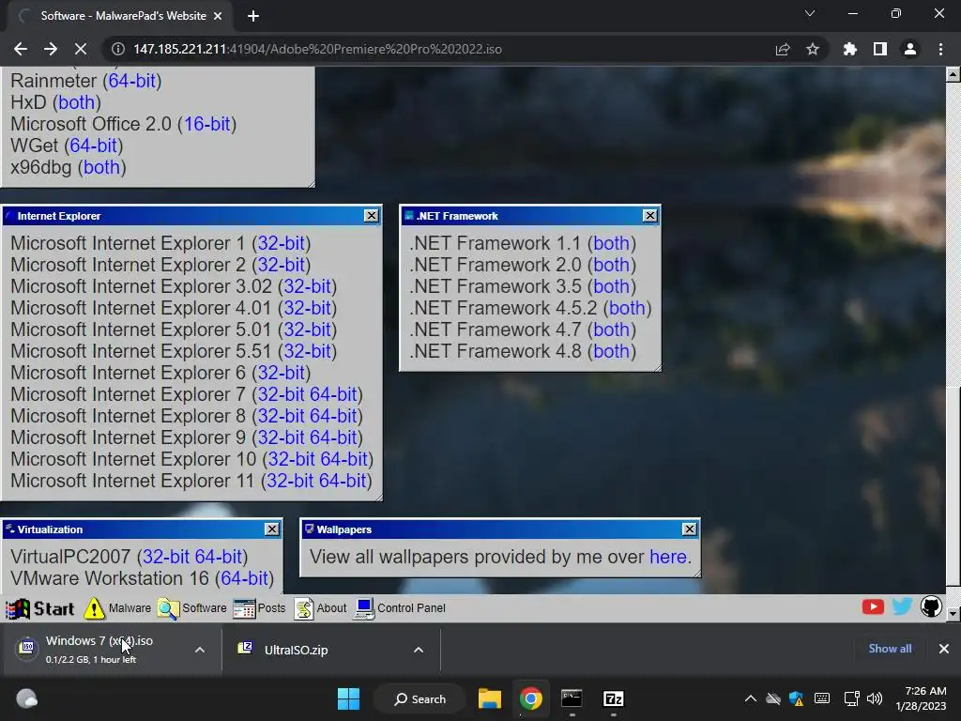
Task: Open a new browser tab
Action: click(x=253, y=16)
